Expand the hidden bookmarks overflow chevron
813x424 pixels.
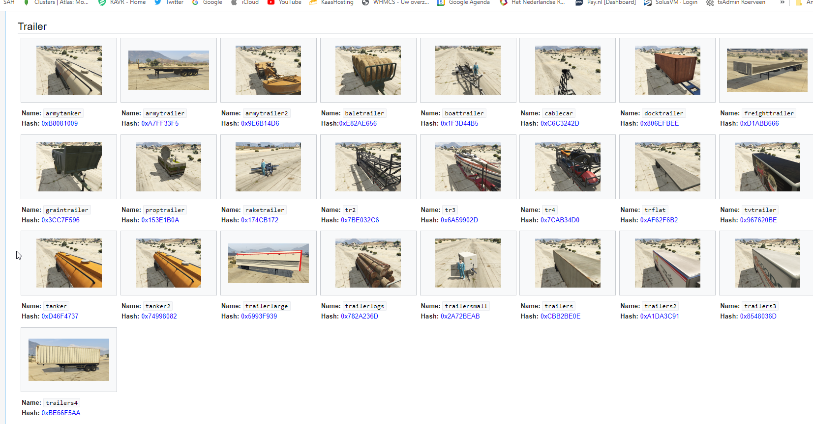[x=782, y=2]
